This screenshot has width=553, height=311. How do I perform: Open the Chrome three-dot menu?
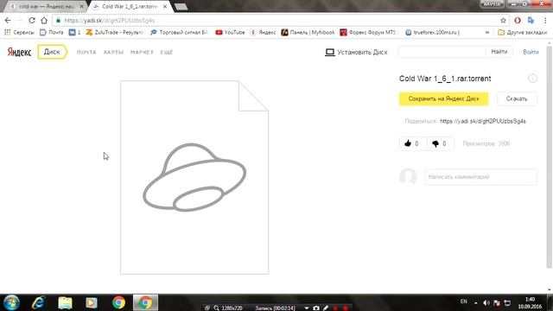point(545,21)
